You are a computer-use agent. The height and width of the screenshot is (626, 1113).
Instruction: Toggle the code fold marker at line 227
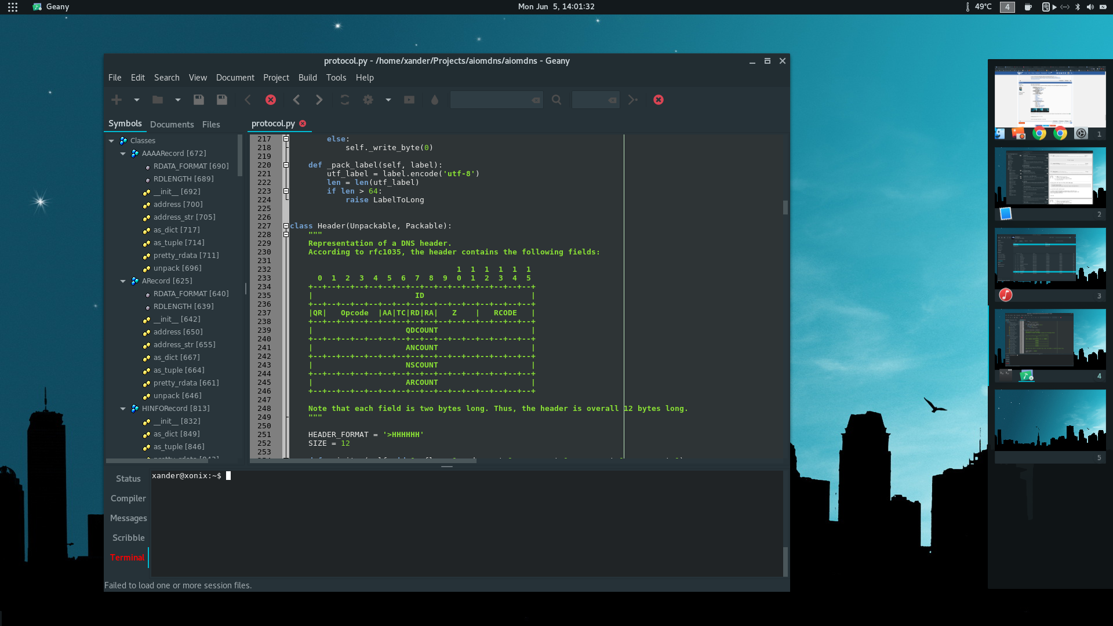pyautogui.click(x=286, y=226)
